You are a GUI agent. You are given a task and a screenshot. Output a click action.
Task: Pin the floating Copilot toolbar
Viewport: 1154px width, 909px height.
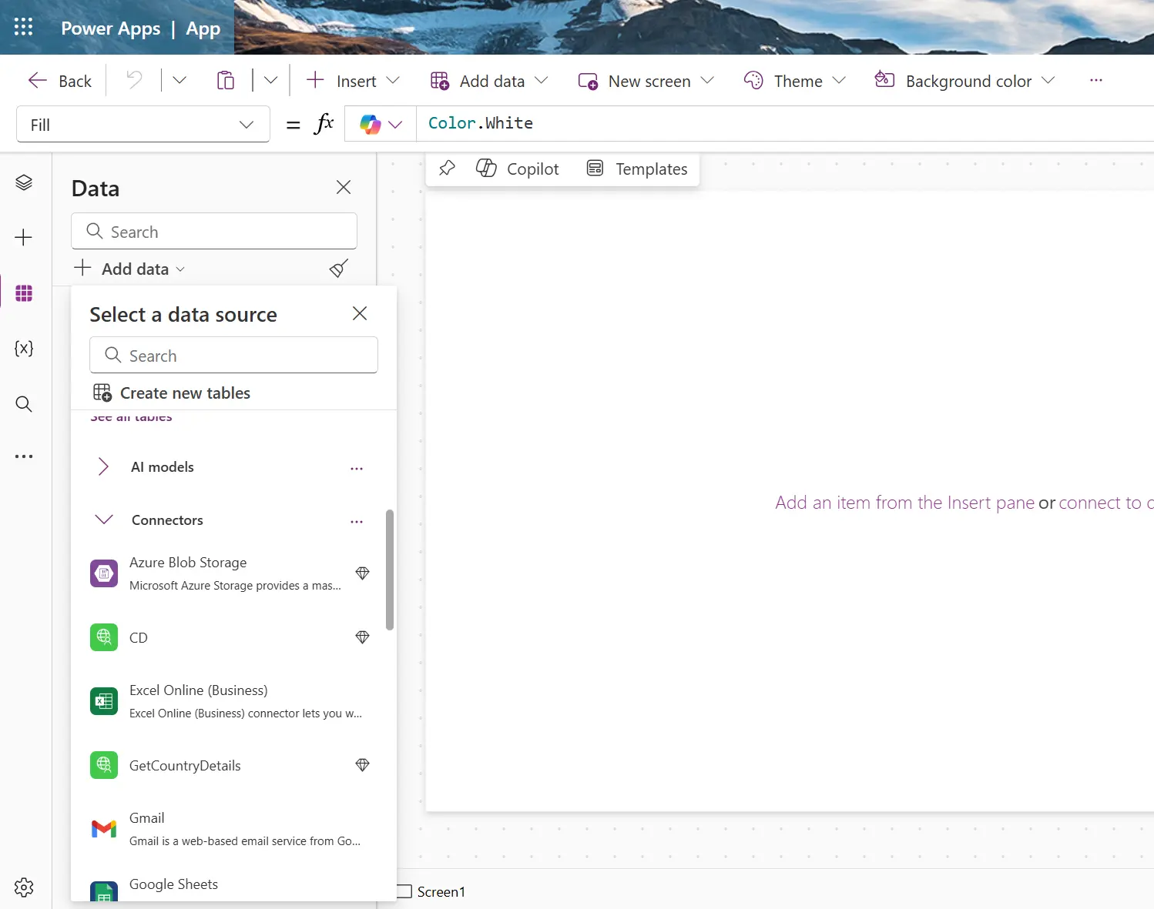tap(447, 169)
